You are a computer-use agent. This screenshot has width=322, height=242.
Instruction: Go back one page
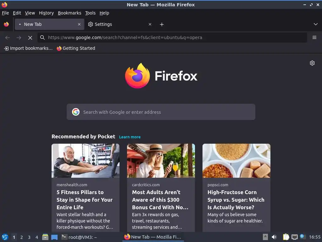[x=8, y=37]
